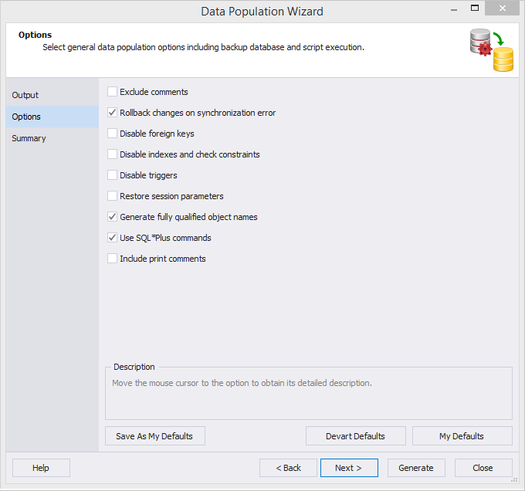Maximize the Data Population Wizard window

(475, 8)
